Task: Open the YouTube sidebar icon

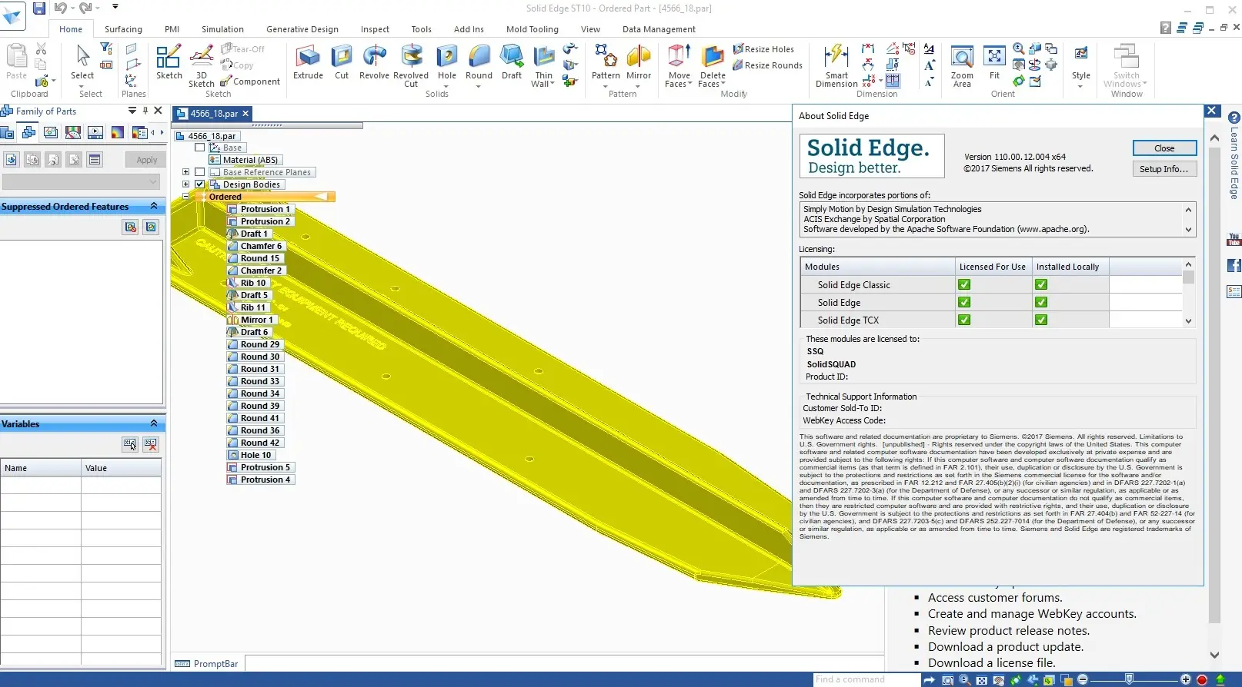Action: [1234, 240]
